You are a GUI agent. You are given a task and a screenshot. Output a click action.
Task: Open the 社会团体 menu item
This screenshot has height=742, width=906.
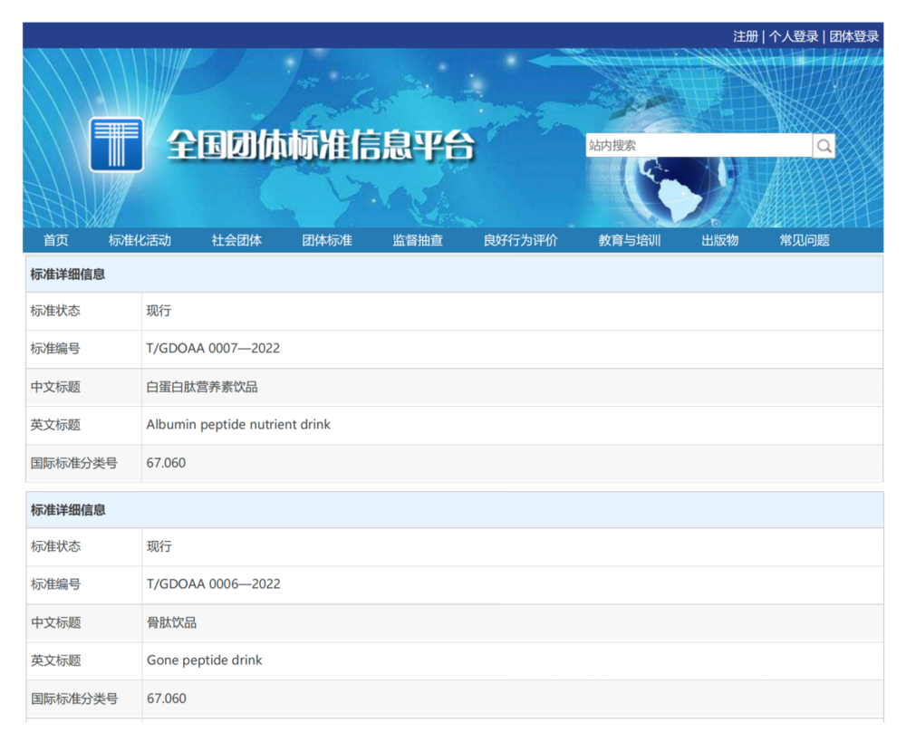236,240
